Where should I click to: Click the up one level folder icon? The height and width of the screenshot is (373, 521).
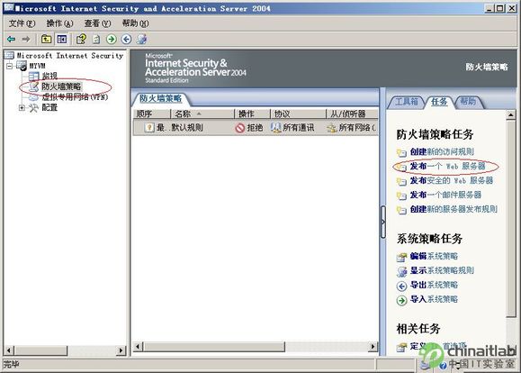click(46, 40)
